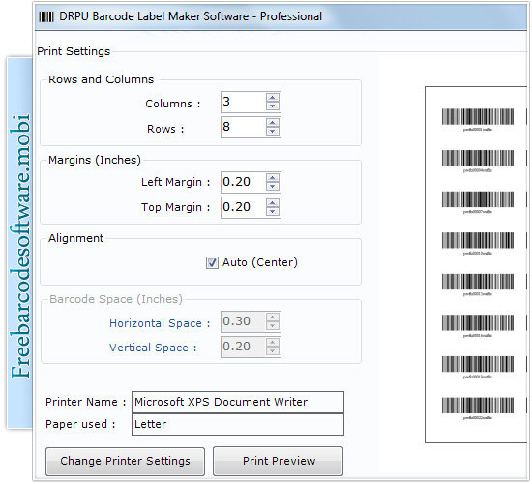Raise Left Margin with up arrow
This screenshot has width=532, height=484.
273,178
